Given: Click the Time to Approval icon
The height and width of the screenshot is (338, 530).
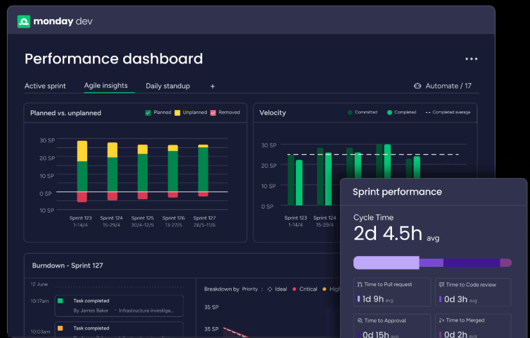Looking at the screenshot, I should [359, 320].
